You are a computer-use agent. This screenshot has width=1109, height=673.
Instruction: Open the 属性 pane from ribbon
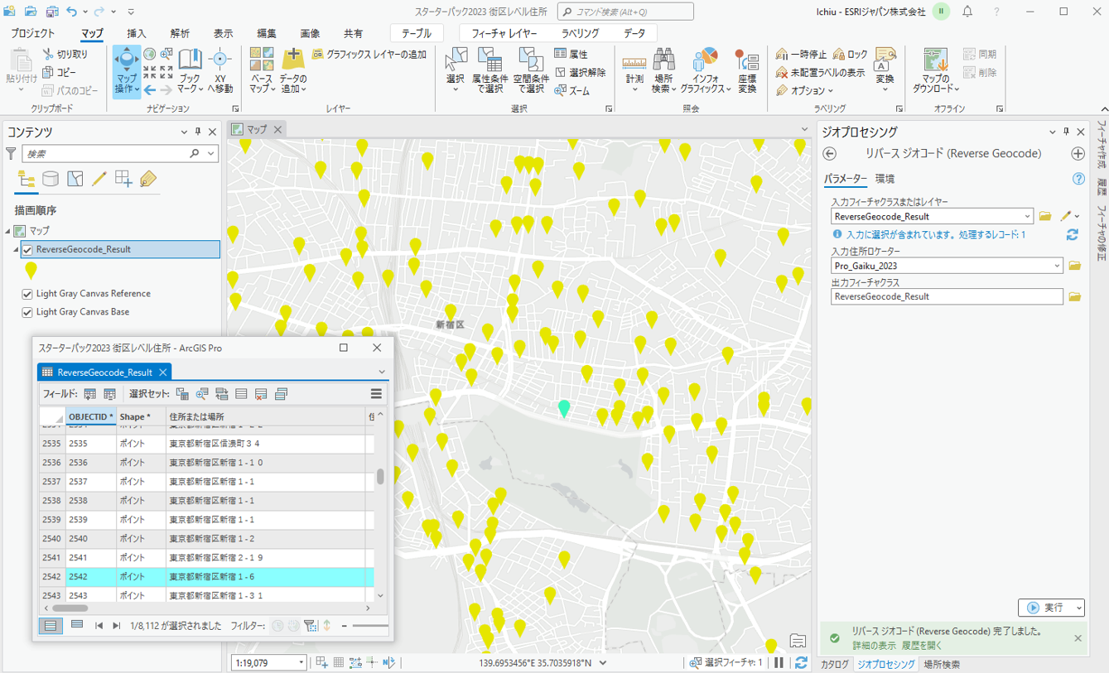click(571, 55)
